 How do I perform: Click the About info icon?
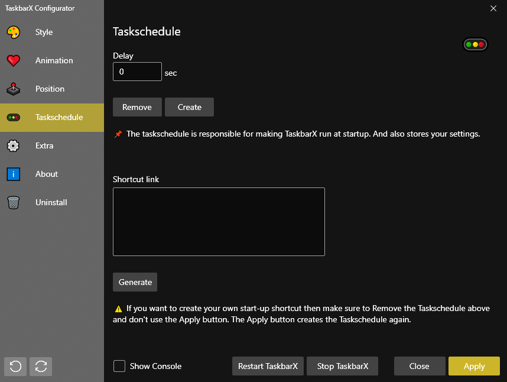coord(13,174)
